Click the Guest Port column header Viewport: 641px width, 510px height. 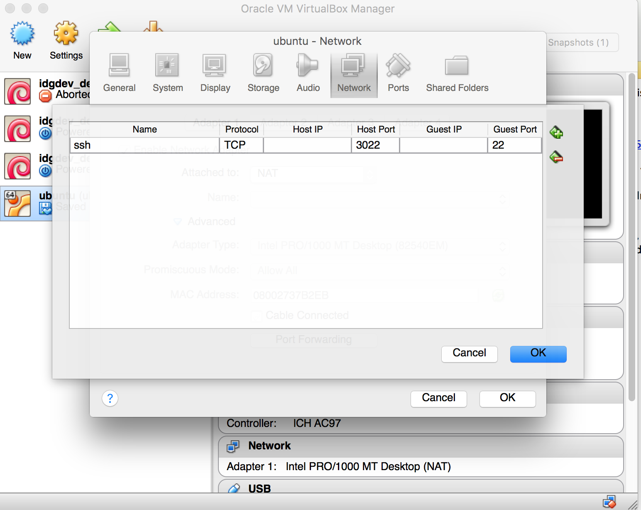515,130
